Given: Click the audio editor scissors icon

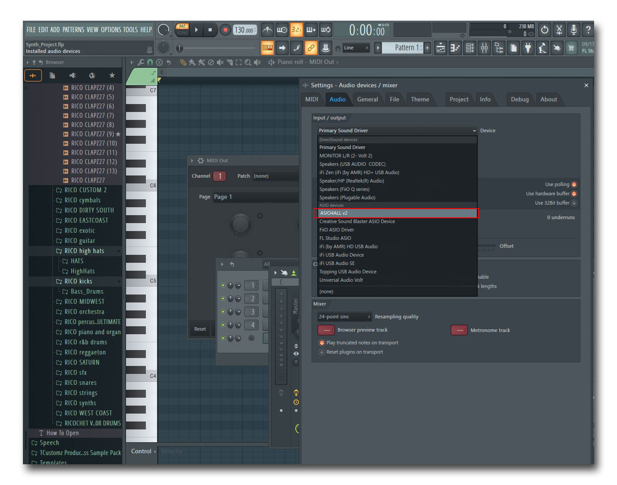Looking at the screenshot, I should pos(559,30).
